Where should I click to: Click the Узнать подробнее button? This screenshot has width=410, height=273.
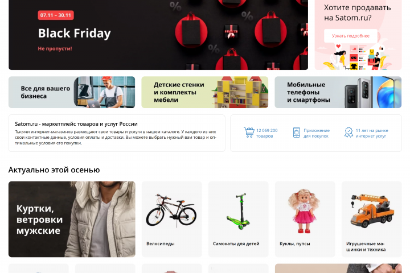(x=351, y=36)
